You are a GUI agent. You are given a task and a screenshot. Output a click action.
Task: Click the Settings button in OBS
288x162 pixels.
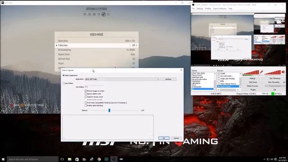click(252, 78)
